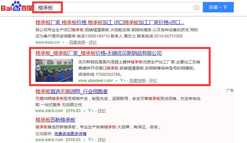
Task: Click machine thumbnail in ubesteel result
Action: pyautogui.click(x=54, y=70)
